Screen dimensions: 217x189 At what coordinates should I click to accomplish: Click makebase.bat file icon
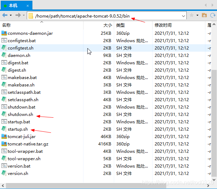4,77
